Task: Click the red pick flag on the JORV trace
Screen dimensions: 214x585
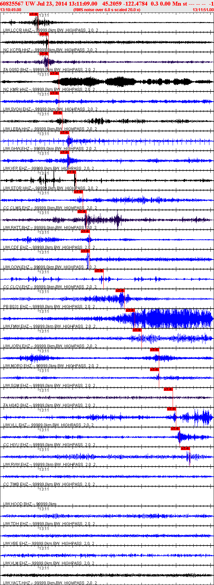Action: pyautogui.click(x=137, y=330)
